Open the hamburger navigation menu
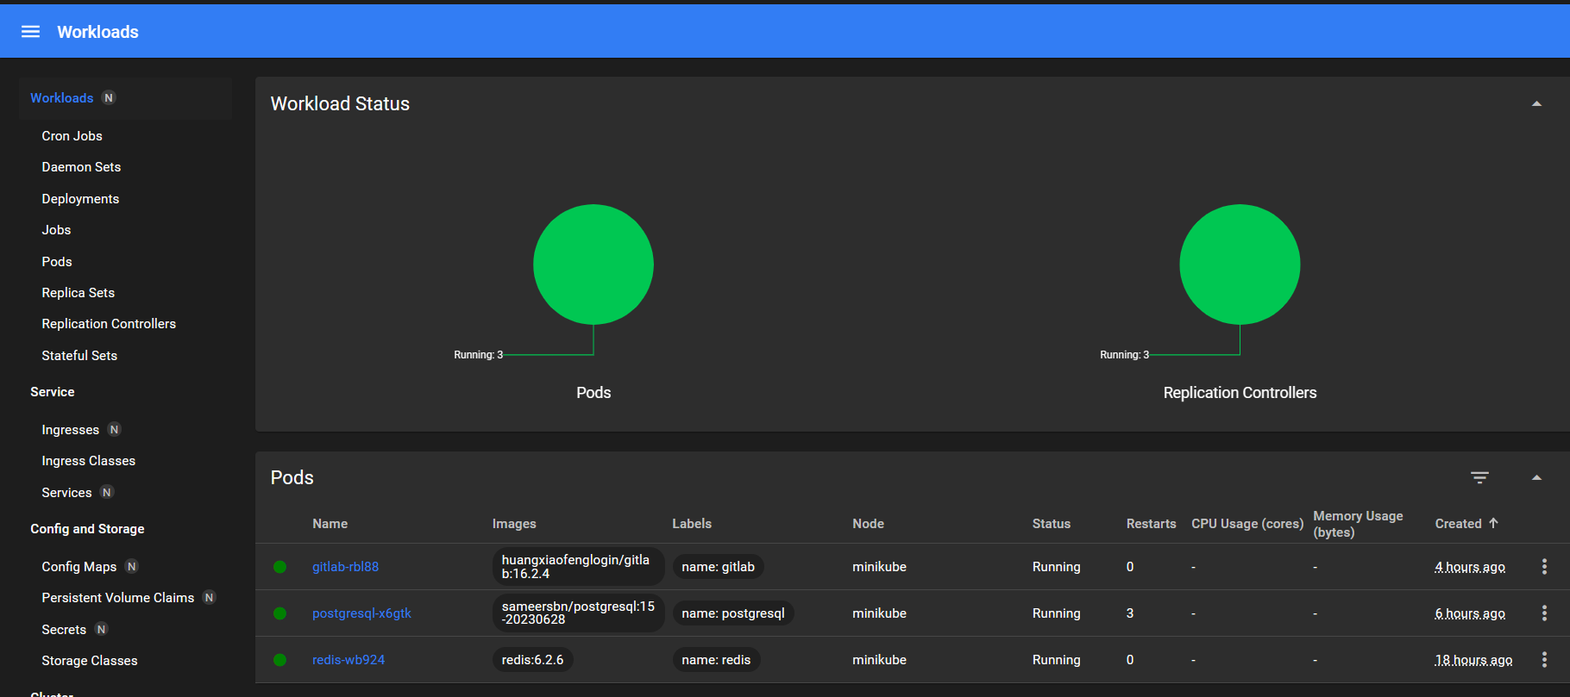 pos(30,32)
